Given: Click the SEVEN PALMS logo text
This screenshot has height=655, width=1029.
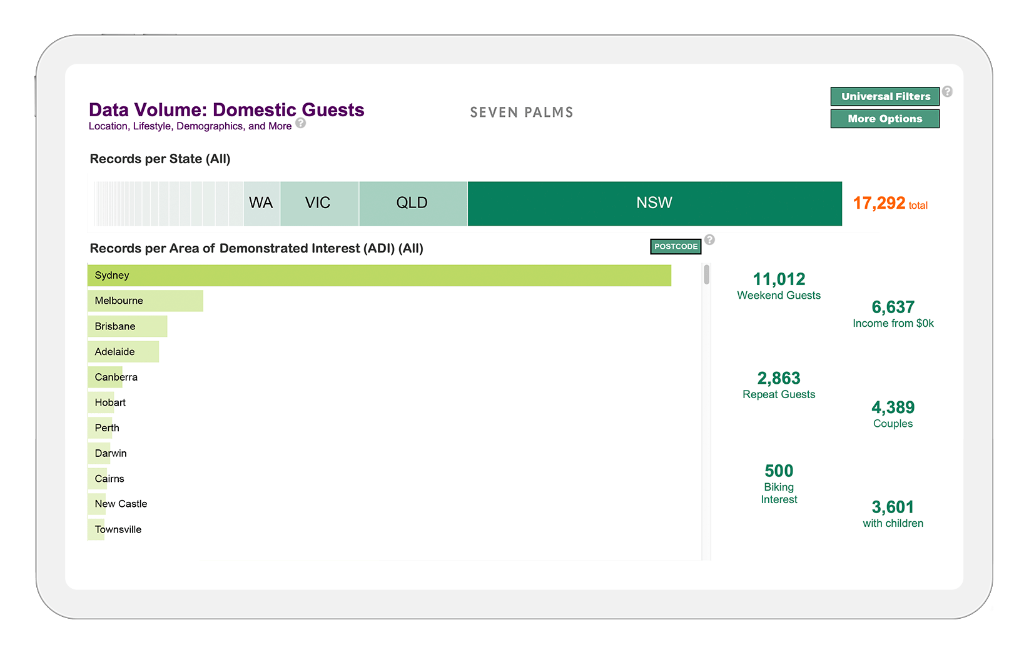Looking at the screenshot, I should point(522,112).
